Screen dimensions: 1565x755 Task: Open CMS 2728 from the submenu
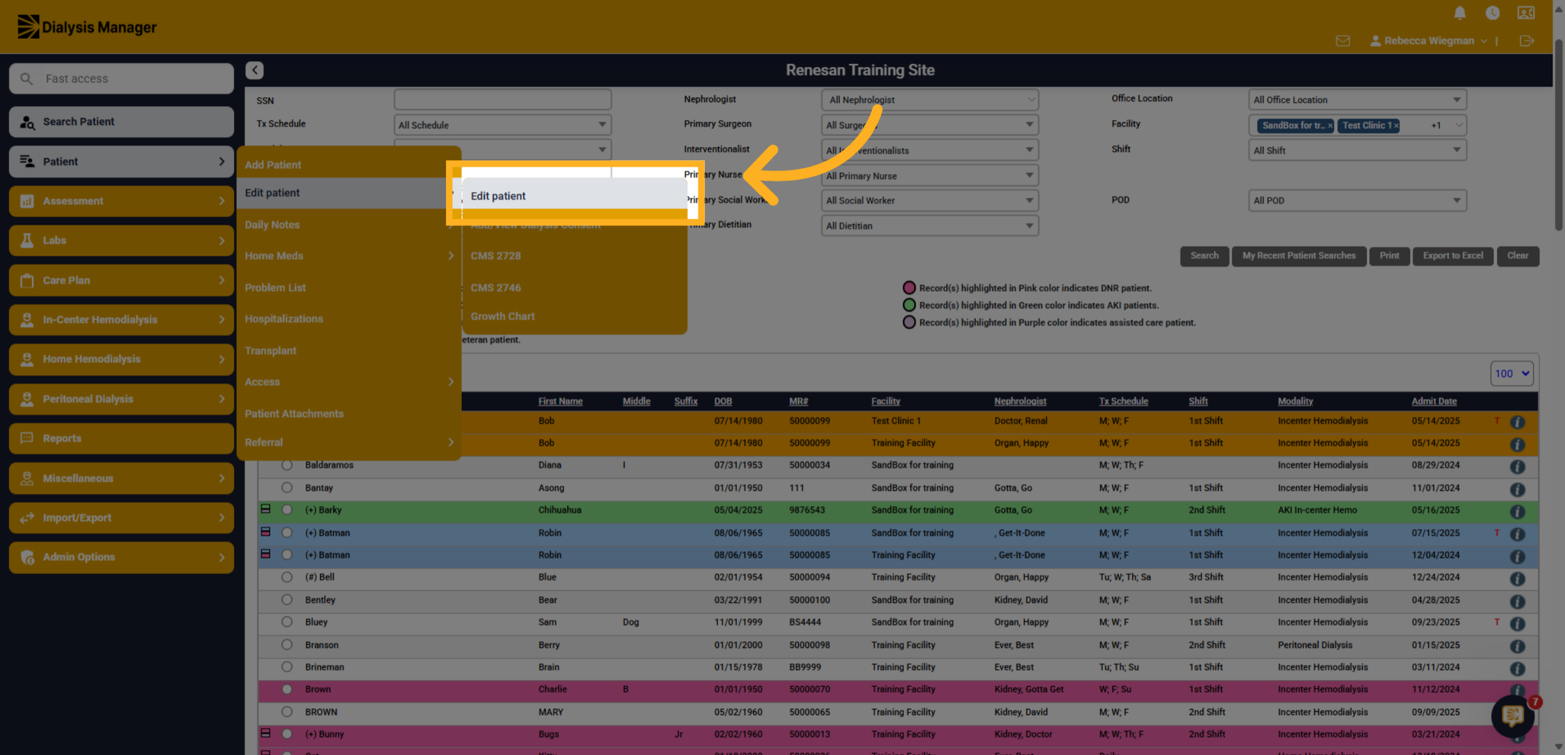click(496, 255)
